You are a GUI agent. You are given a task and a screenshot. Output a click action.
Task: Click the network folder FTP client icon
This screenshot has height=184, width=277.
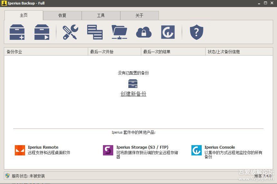pos(119,32)
